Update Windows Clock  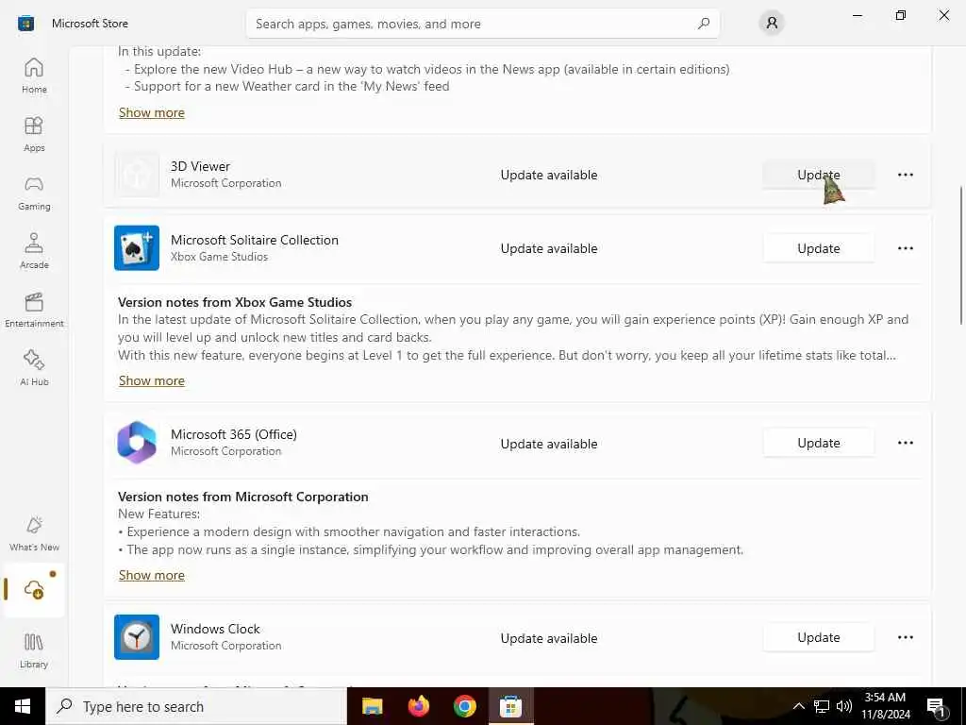(818, 637)
